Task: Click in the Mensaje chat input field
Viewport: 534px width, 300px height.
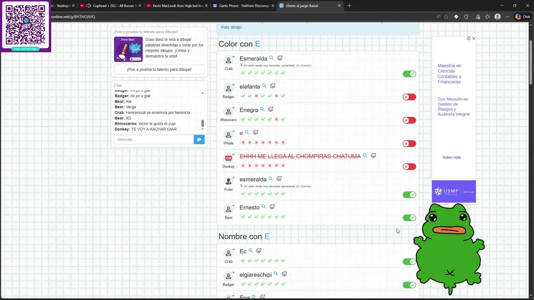Action: pyautogui.click(x=154, y=139)
